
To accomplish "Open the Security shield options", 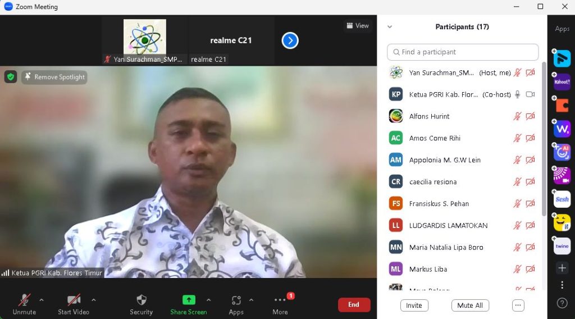I will [141, 304].
